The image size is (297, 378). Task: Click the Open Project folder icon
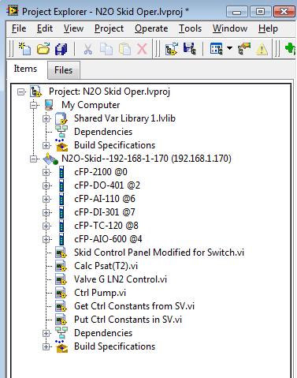[43, 49]
